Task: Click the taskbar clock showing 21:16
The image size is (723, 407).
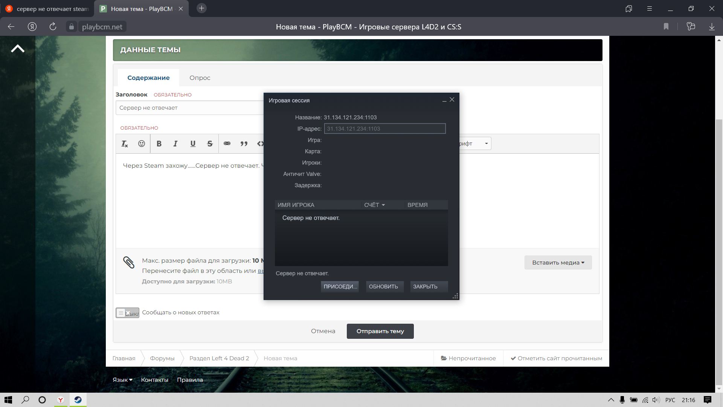Action: (x=688, y=400)
